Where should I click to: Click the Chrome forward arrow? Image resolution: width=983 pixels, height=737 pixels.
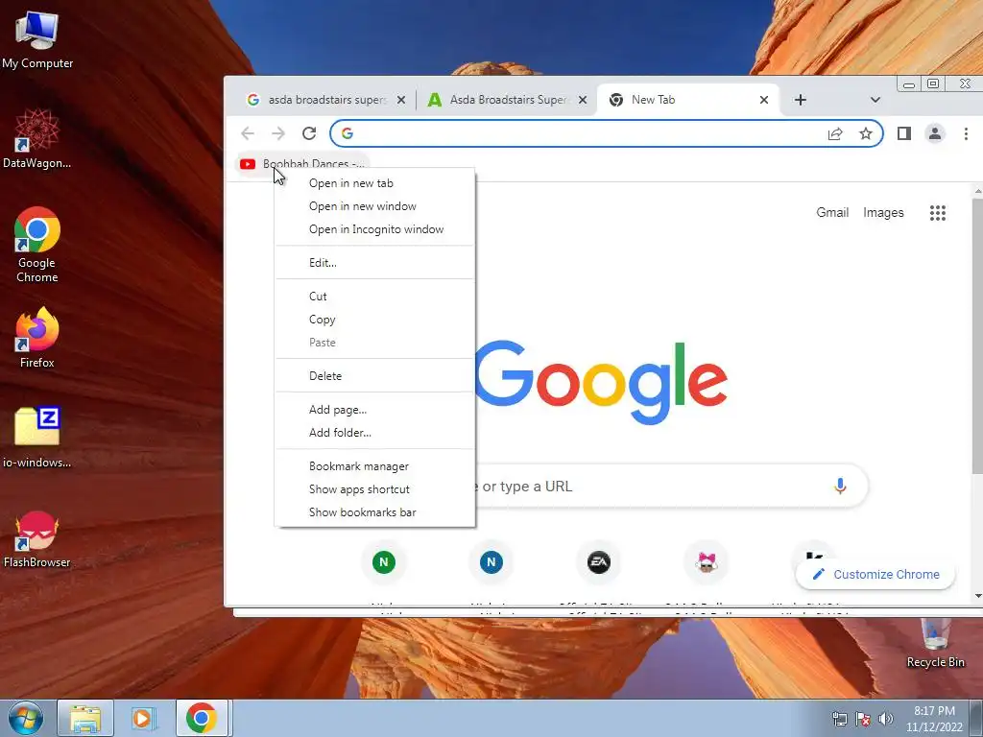click(x=277, y=133)
